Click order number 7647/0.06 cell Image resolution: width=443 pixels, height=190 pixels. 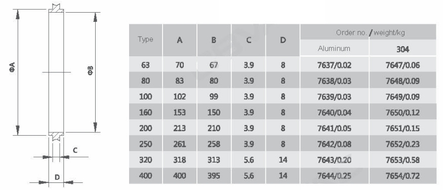click(402, 65)
